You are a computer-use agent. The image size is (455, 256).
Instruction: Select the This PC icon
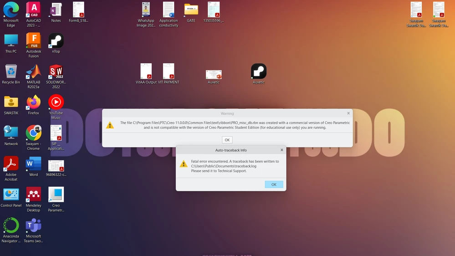tap(11, 44)
